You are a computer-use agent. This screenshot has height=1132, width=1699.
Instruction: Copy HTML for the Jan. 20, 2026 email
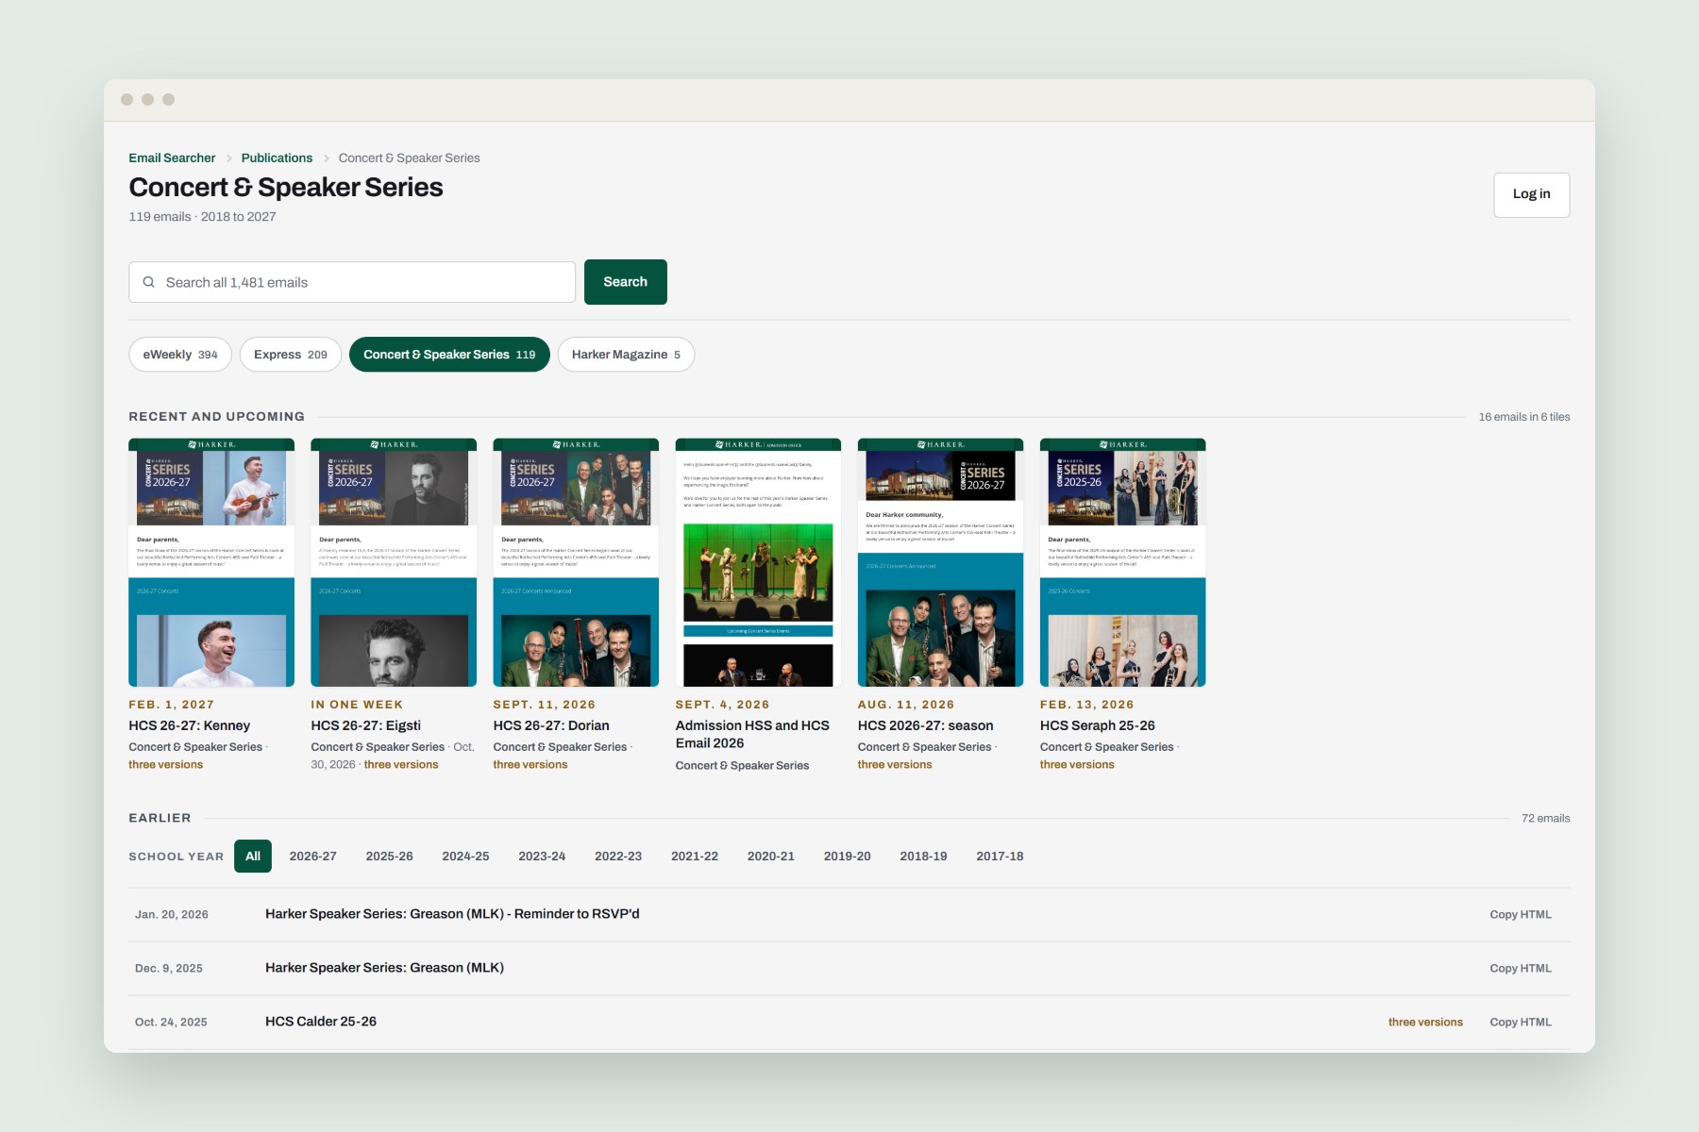1521,914
